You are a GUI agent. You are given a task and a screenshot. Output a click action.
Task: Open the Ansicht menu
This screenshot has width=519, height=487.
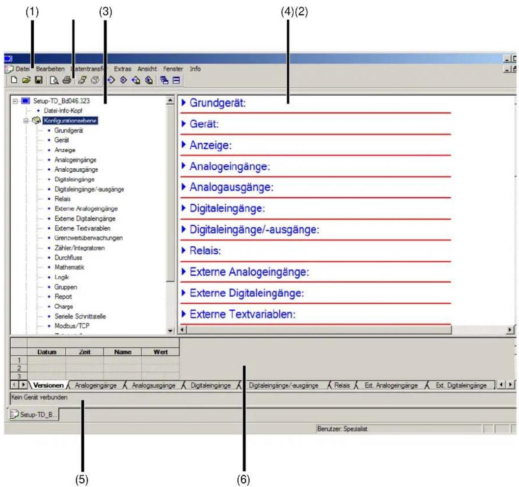tap(147, 69)
